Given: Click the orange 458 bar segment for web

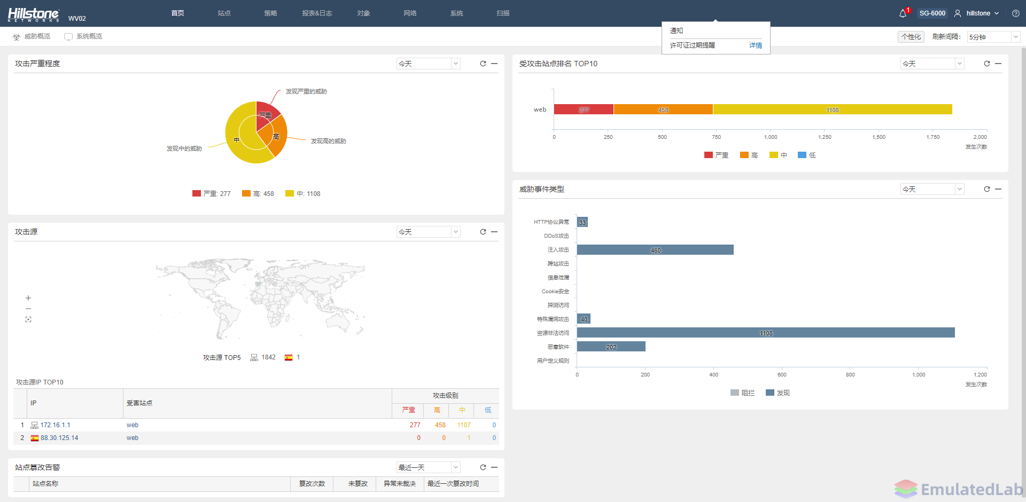Looking at the screenshot, I should [663, 109].
